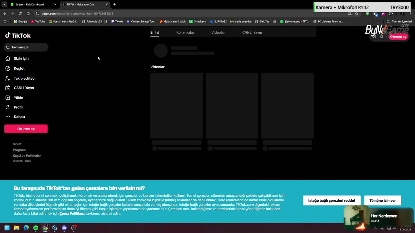
Task: Click the red Oturum aç sidebar button
Action: [26, 129]
